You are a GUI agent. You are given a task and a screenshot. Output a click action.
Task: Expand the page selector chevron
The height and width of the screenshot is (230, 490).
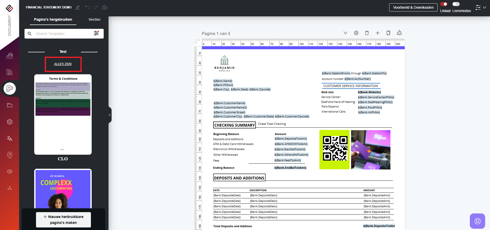tap(345, 33)
